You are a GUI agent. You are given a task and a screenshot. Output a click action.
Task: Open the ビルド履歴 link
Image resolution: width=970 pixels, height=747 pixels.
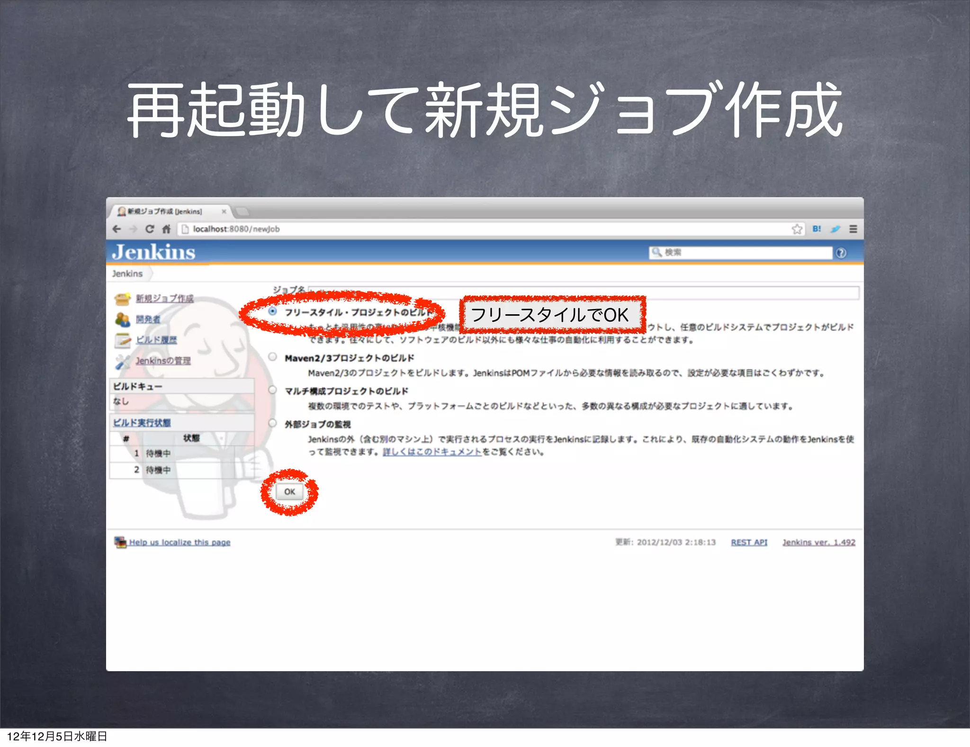(156, 340)
